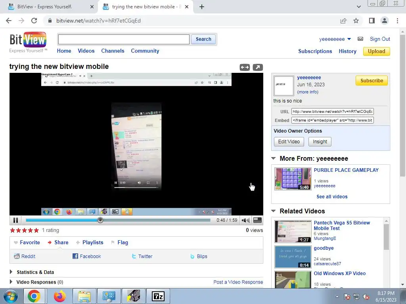Open the Community section

pos(145,51)
